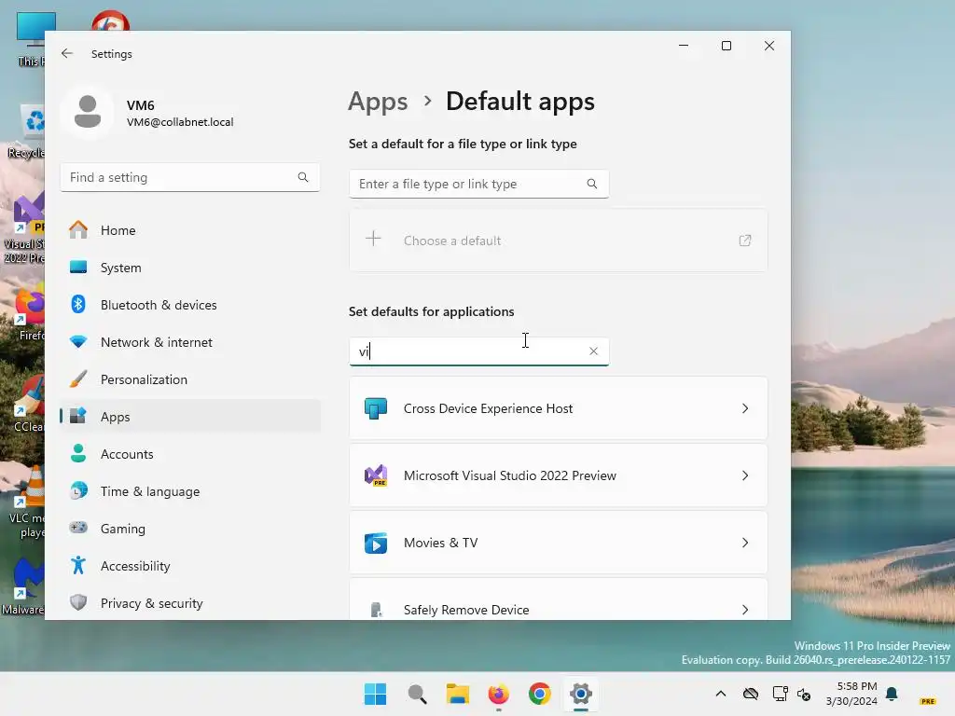Open the clock showing 5:58 PM
Viewport: 955px width, 716px height.
[x=851, y=694]
